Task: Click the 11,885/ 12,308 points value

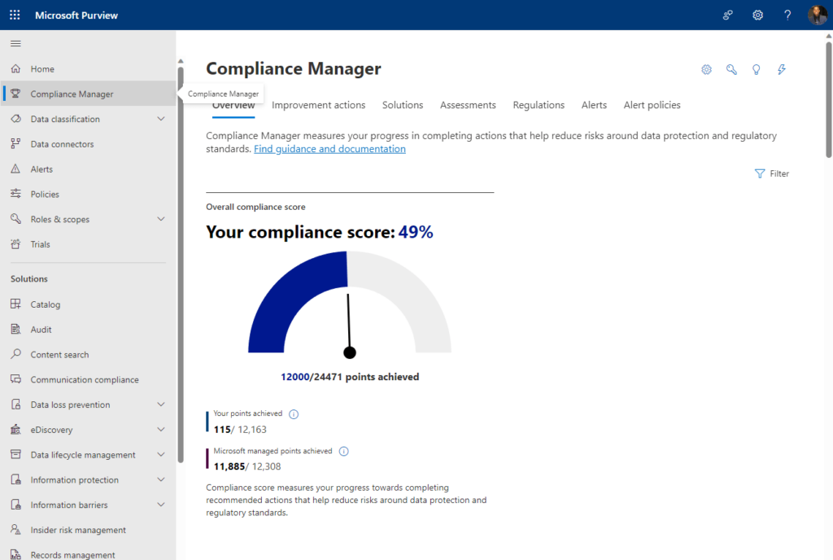Action: tap(247, 466)
